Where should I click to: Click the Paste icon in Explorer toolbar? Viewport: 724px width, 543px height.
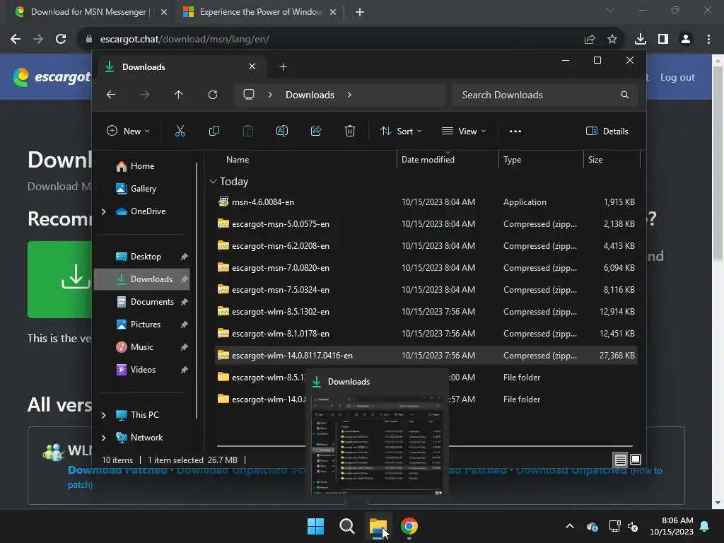click(x=248, y=131)
